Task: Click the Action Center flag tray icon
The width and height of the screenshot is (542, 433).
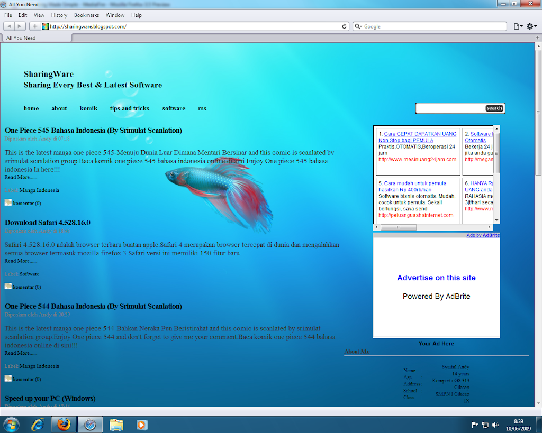Action: pos(475,425)
